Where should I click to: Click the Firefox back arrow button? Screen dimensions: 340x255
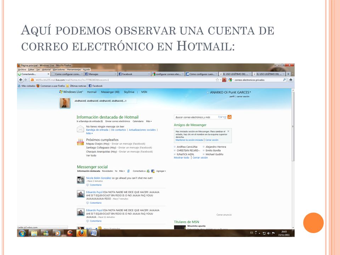coord(21,80)
